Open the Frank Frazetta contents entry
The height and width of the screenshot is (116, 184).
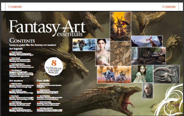(x=21, y=53)
